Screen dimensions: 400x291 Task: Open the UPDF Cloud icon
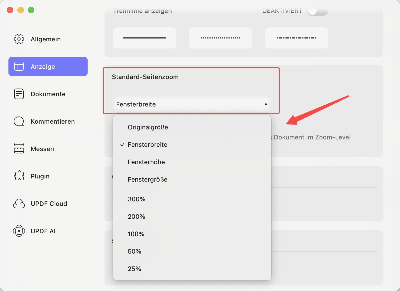pyautogui.click(x=19, y=203)
